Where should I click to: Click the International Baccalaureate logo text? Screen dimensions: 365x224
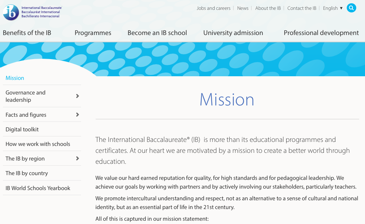coord(42,12)
